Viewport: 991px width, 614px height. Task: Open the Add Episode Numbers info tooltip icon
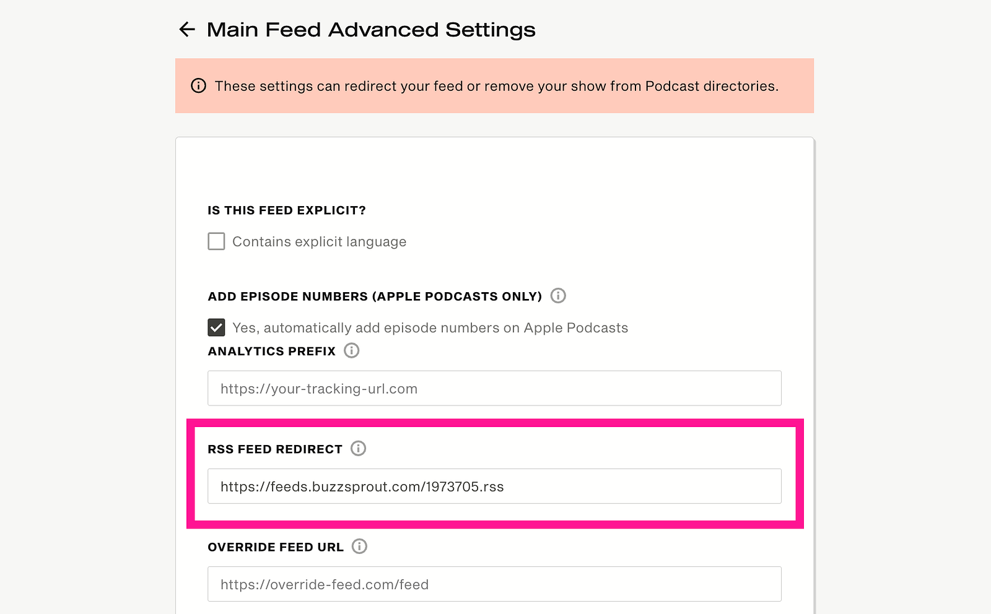click(558, 296)
